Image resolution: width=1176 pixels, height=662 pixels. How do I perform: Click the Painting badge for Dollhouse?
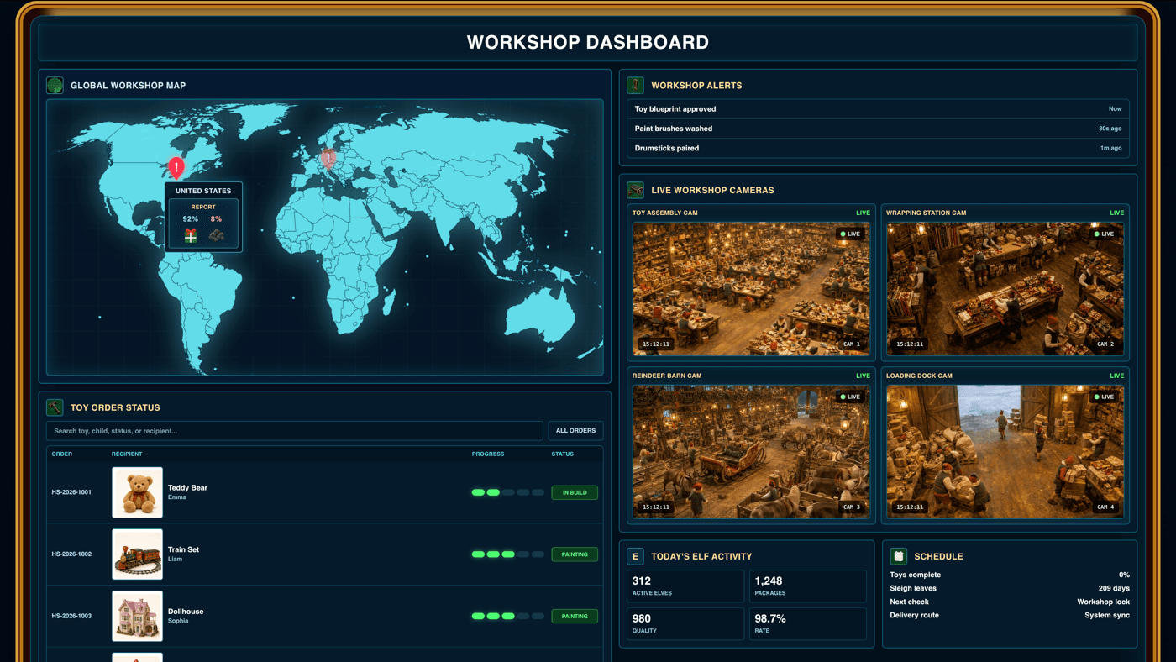pyautogui.click(x=575, y=616)
